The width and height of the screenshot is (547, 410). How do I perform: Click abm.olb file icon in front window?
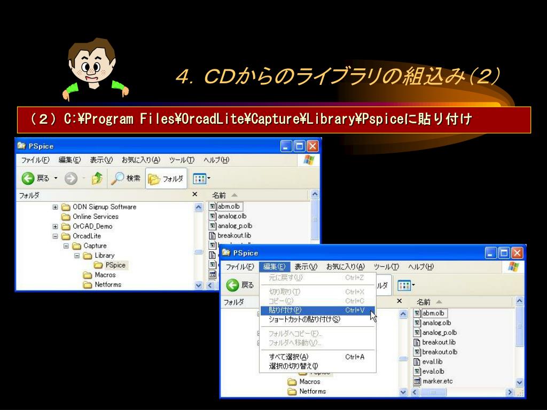click(x=417, y=313)
